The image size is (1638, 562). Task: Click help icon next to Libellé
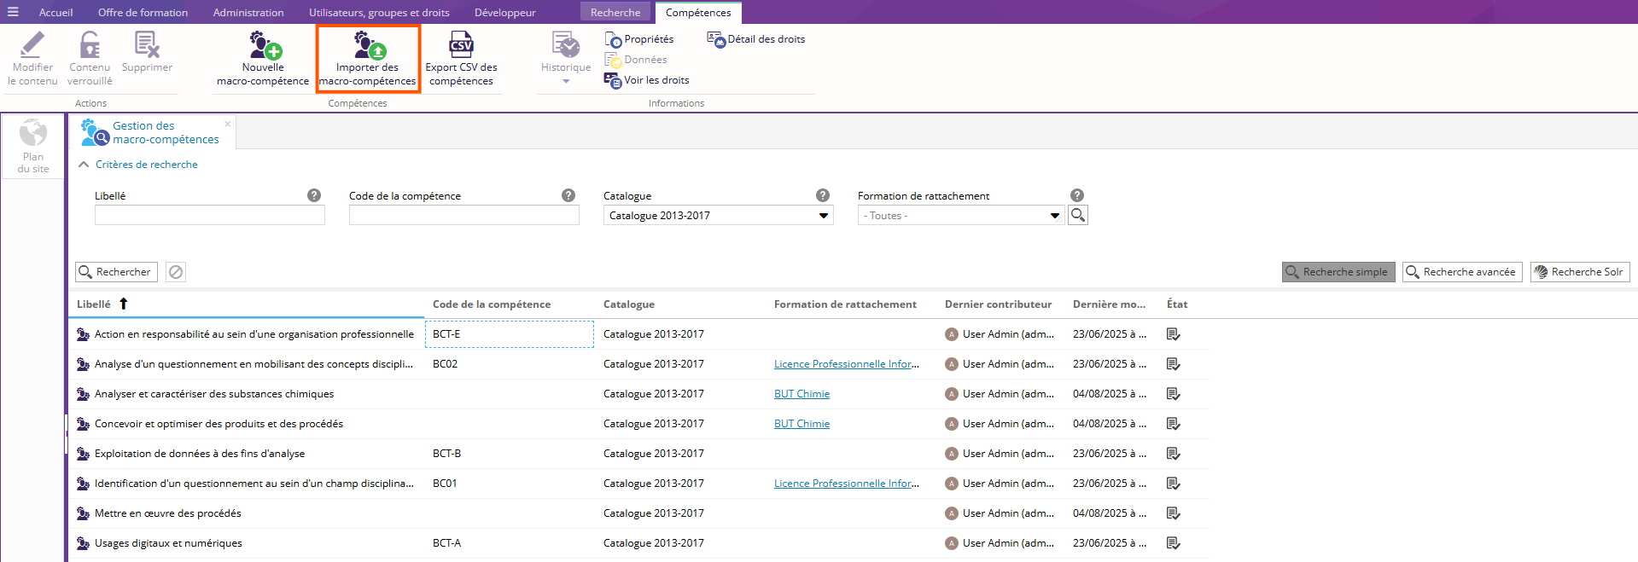point(314,195)
